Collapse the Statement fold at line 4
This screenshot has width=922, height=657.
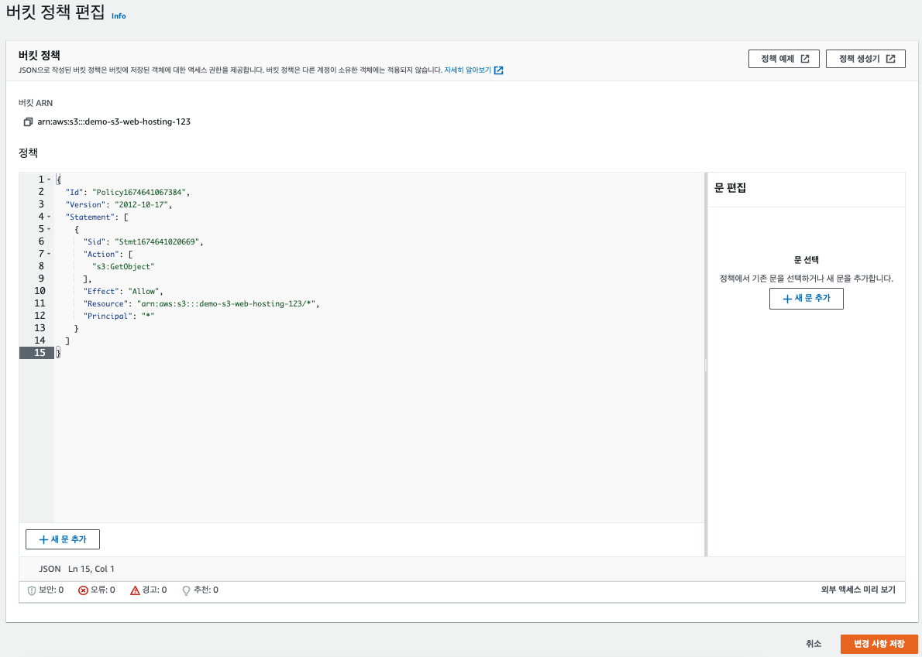tap(49, 217)
